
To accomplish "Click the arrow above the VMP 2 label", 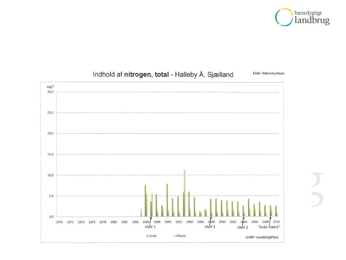I will 210,220.
